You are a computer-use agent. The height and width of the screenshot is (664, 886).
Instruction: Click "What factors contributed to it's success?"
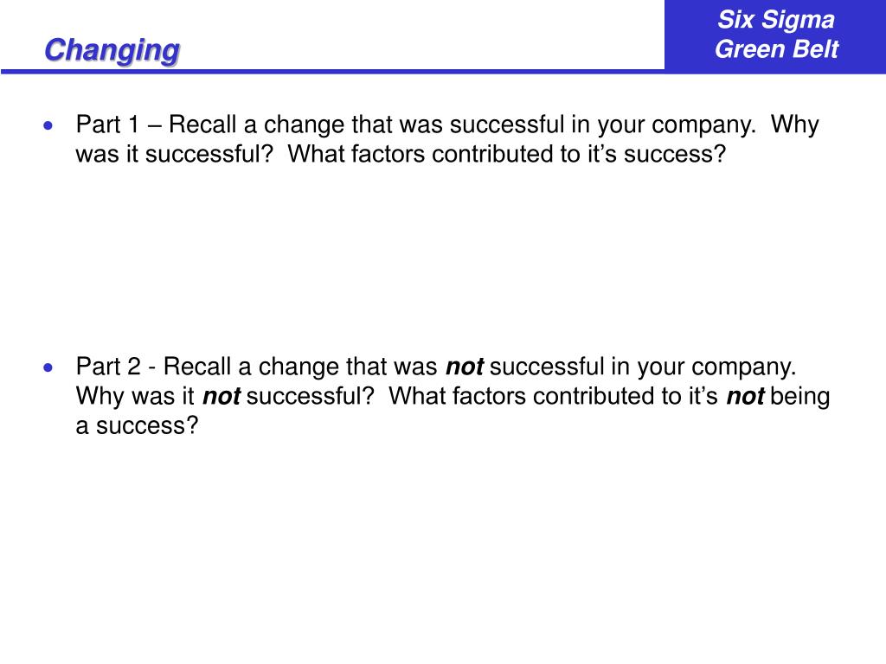pyautogui.click(x=506, y=154)
